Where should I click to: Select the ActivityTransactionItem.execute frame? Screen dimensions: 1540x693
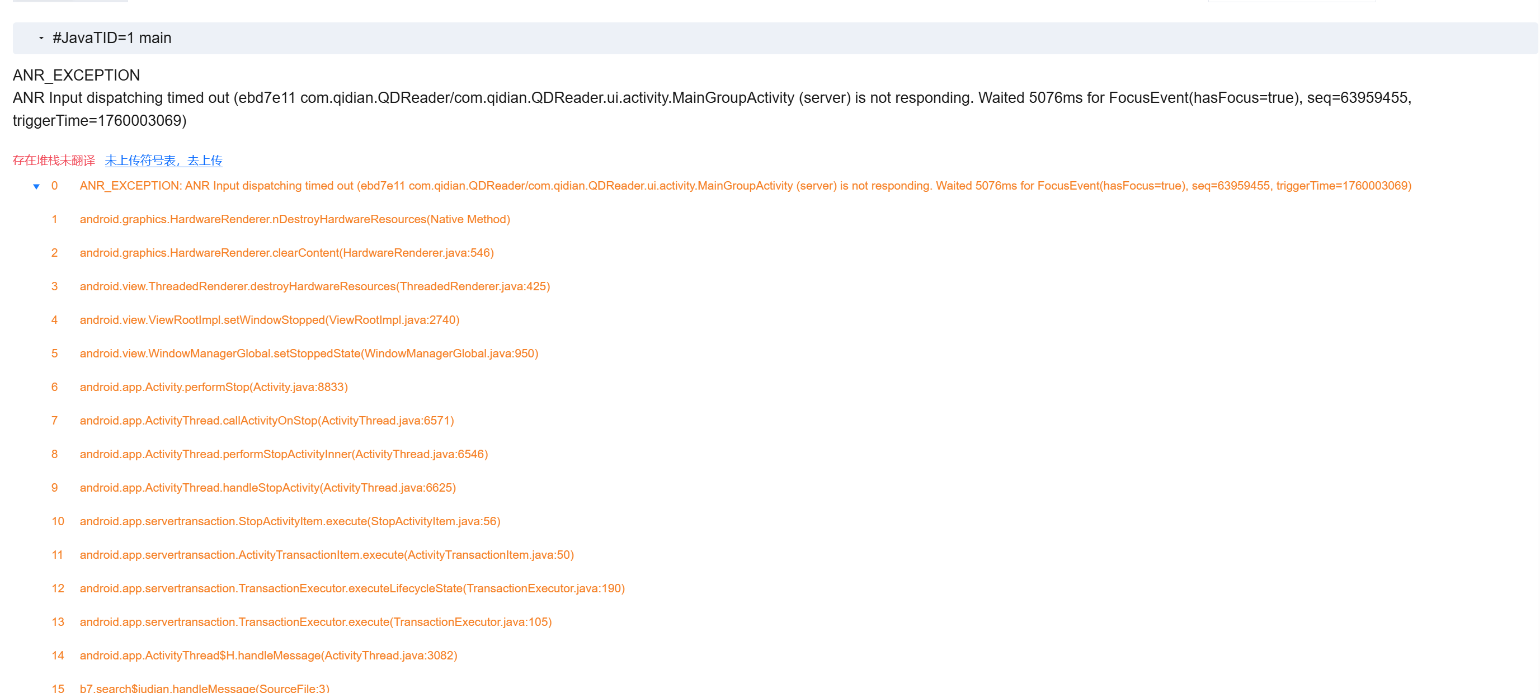tap(327, 554)
